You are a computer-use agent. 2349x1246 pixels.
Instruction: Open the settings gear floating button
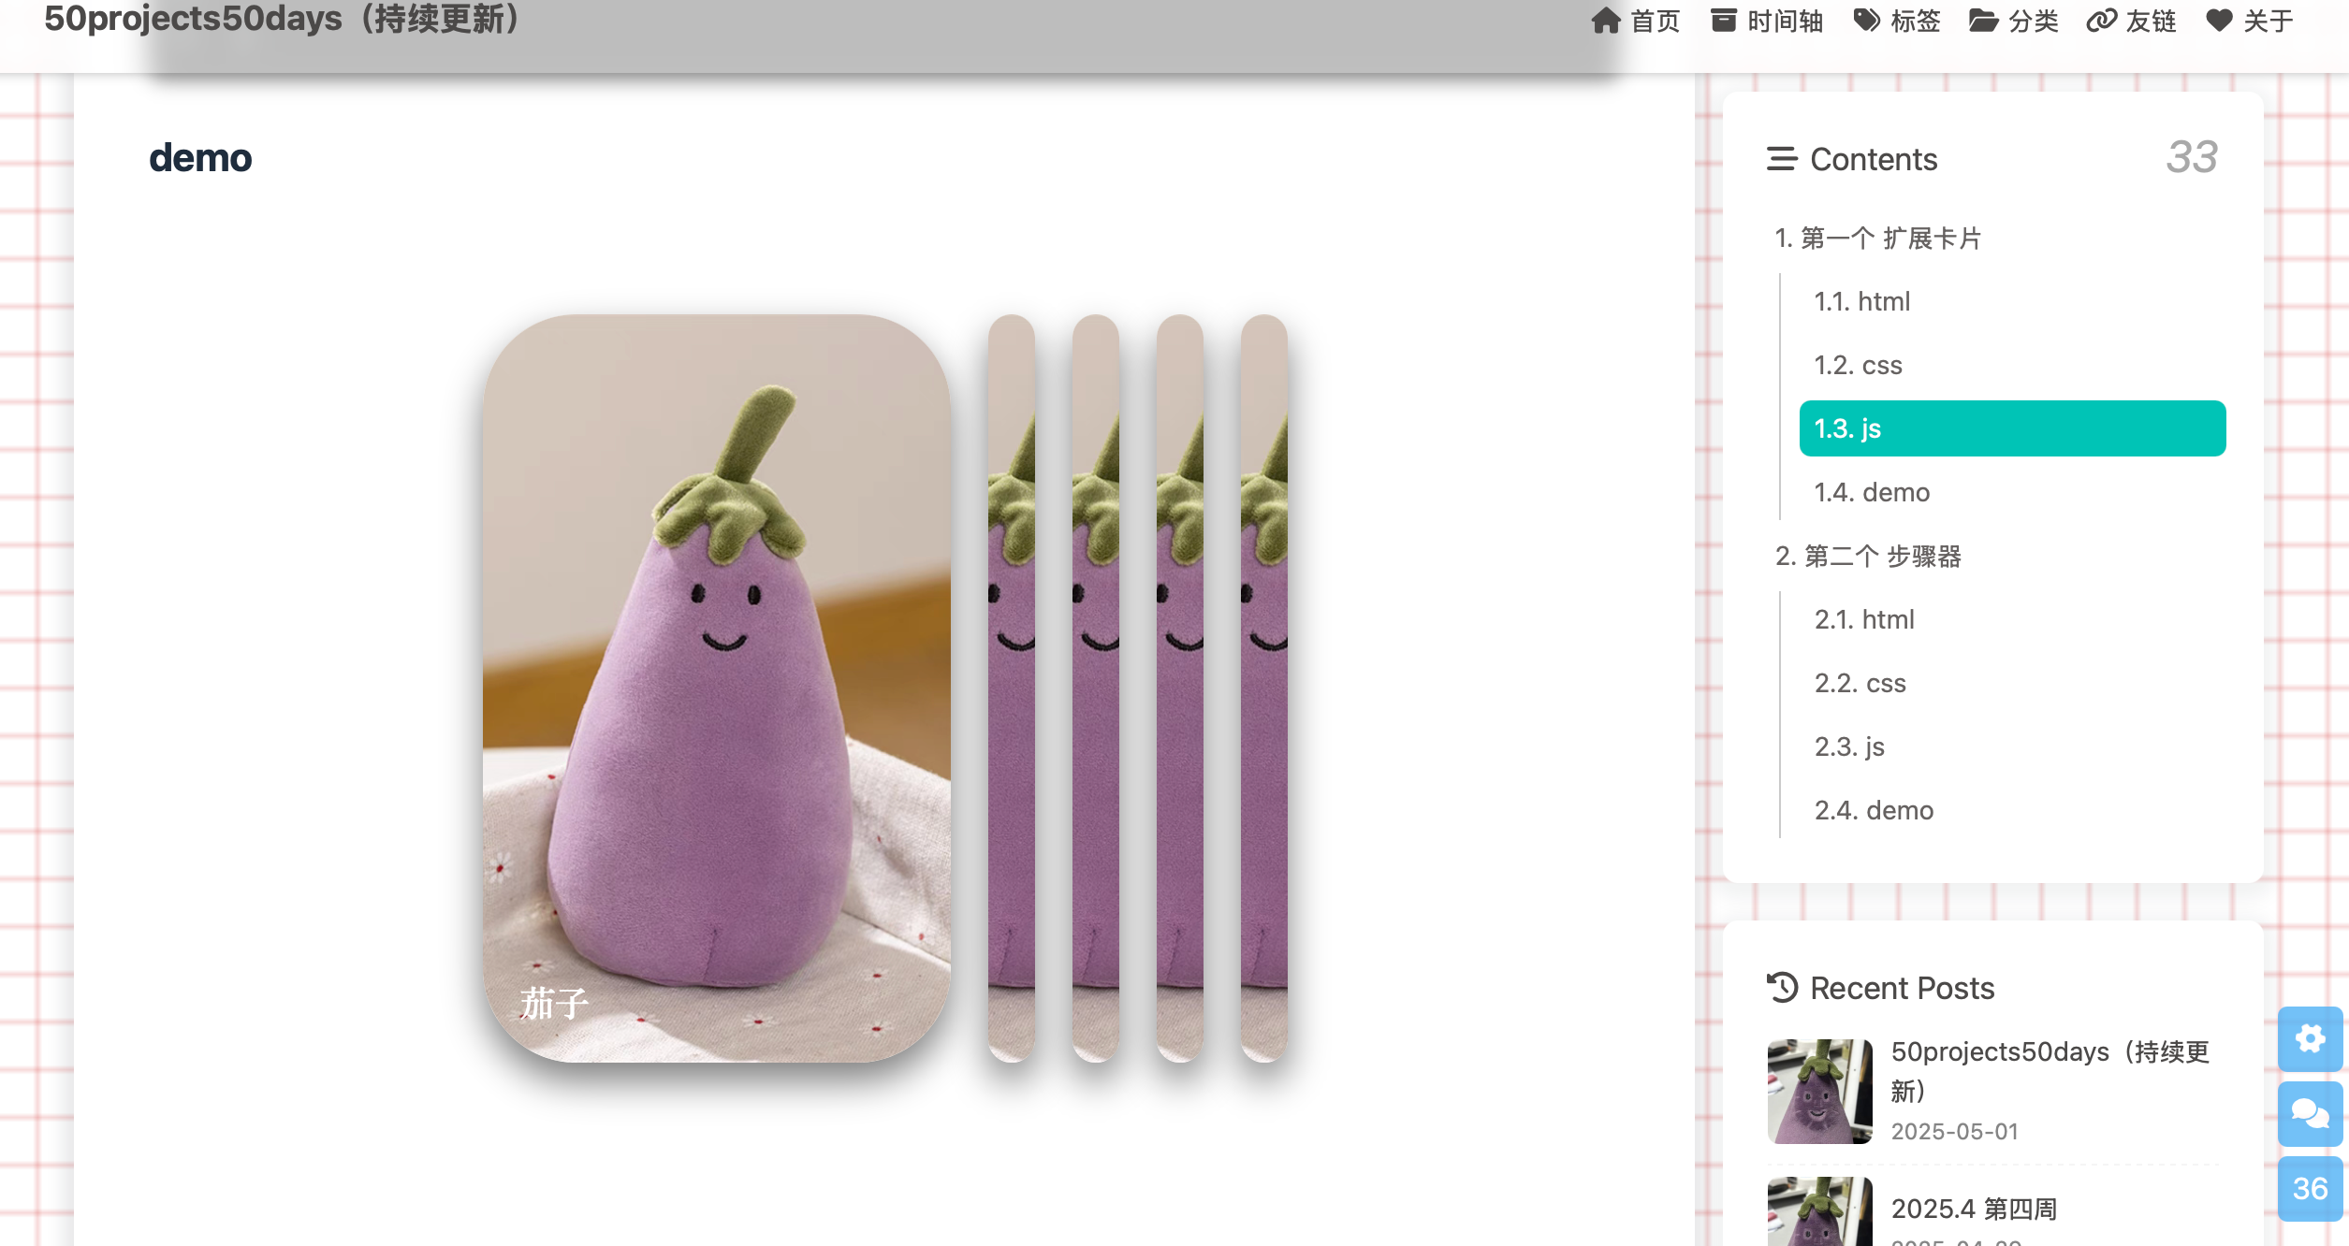coord(2310,1038)
